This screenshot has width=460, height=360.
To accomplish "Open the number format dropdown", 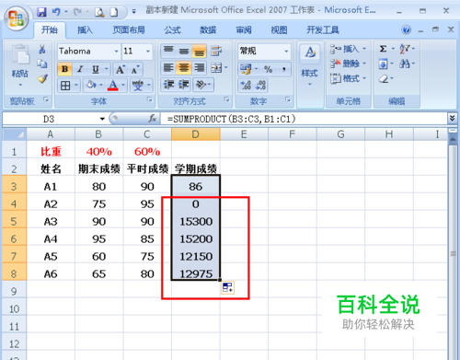I will [x=286, y=51].
